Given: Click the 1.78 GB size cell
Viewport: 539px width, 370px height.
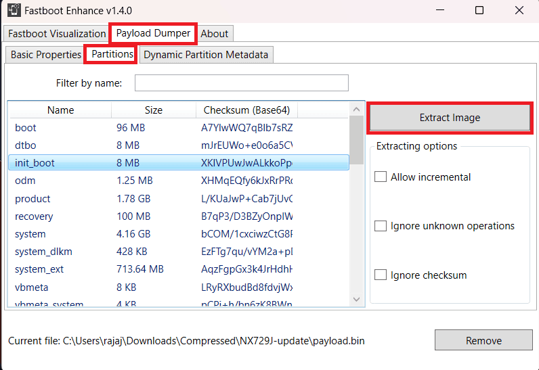Looking at the screenshot, I should point(133,198).
